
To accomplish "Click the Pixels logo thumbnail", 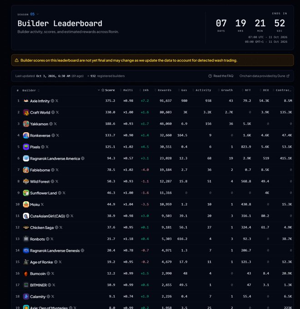I will pos(26,147).
